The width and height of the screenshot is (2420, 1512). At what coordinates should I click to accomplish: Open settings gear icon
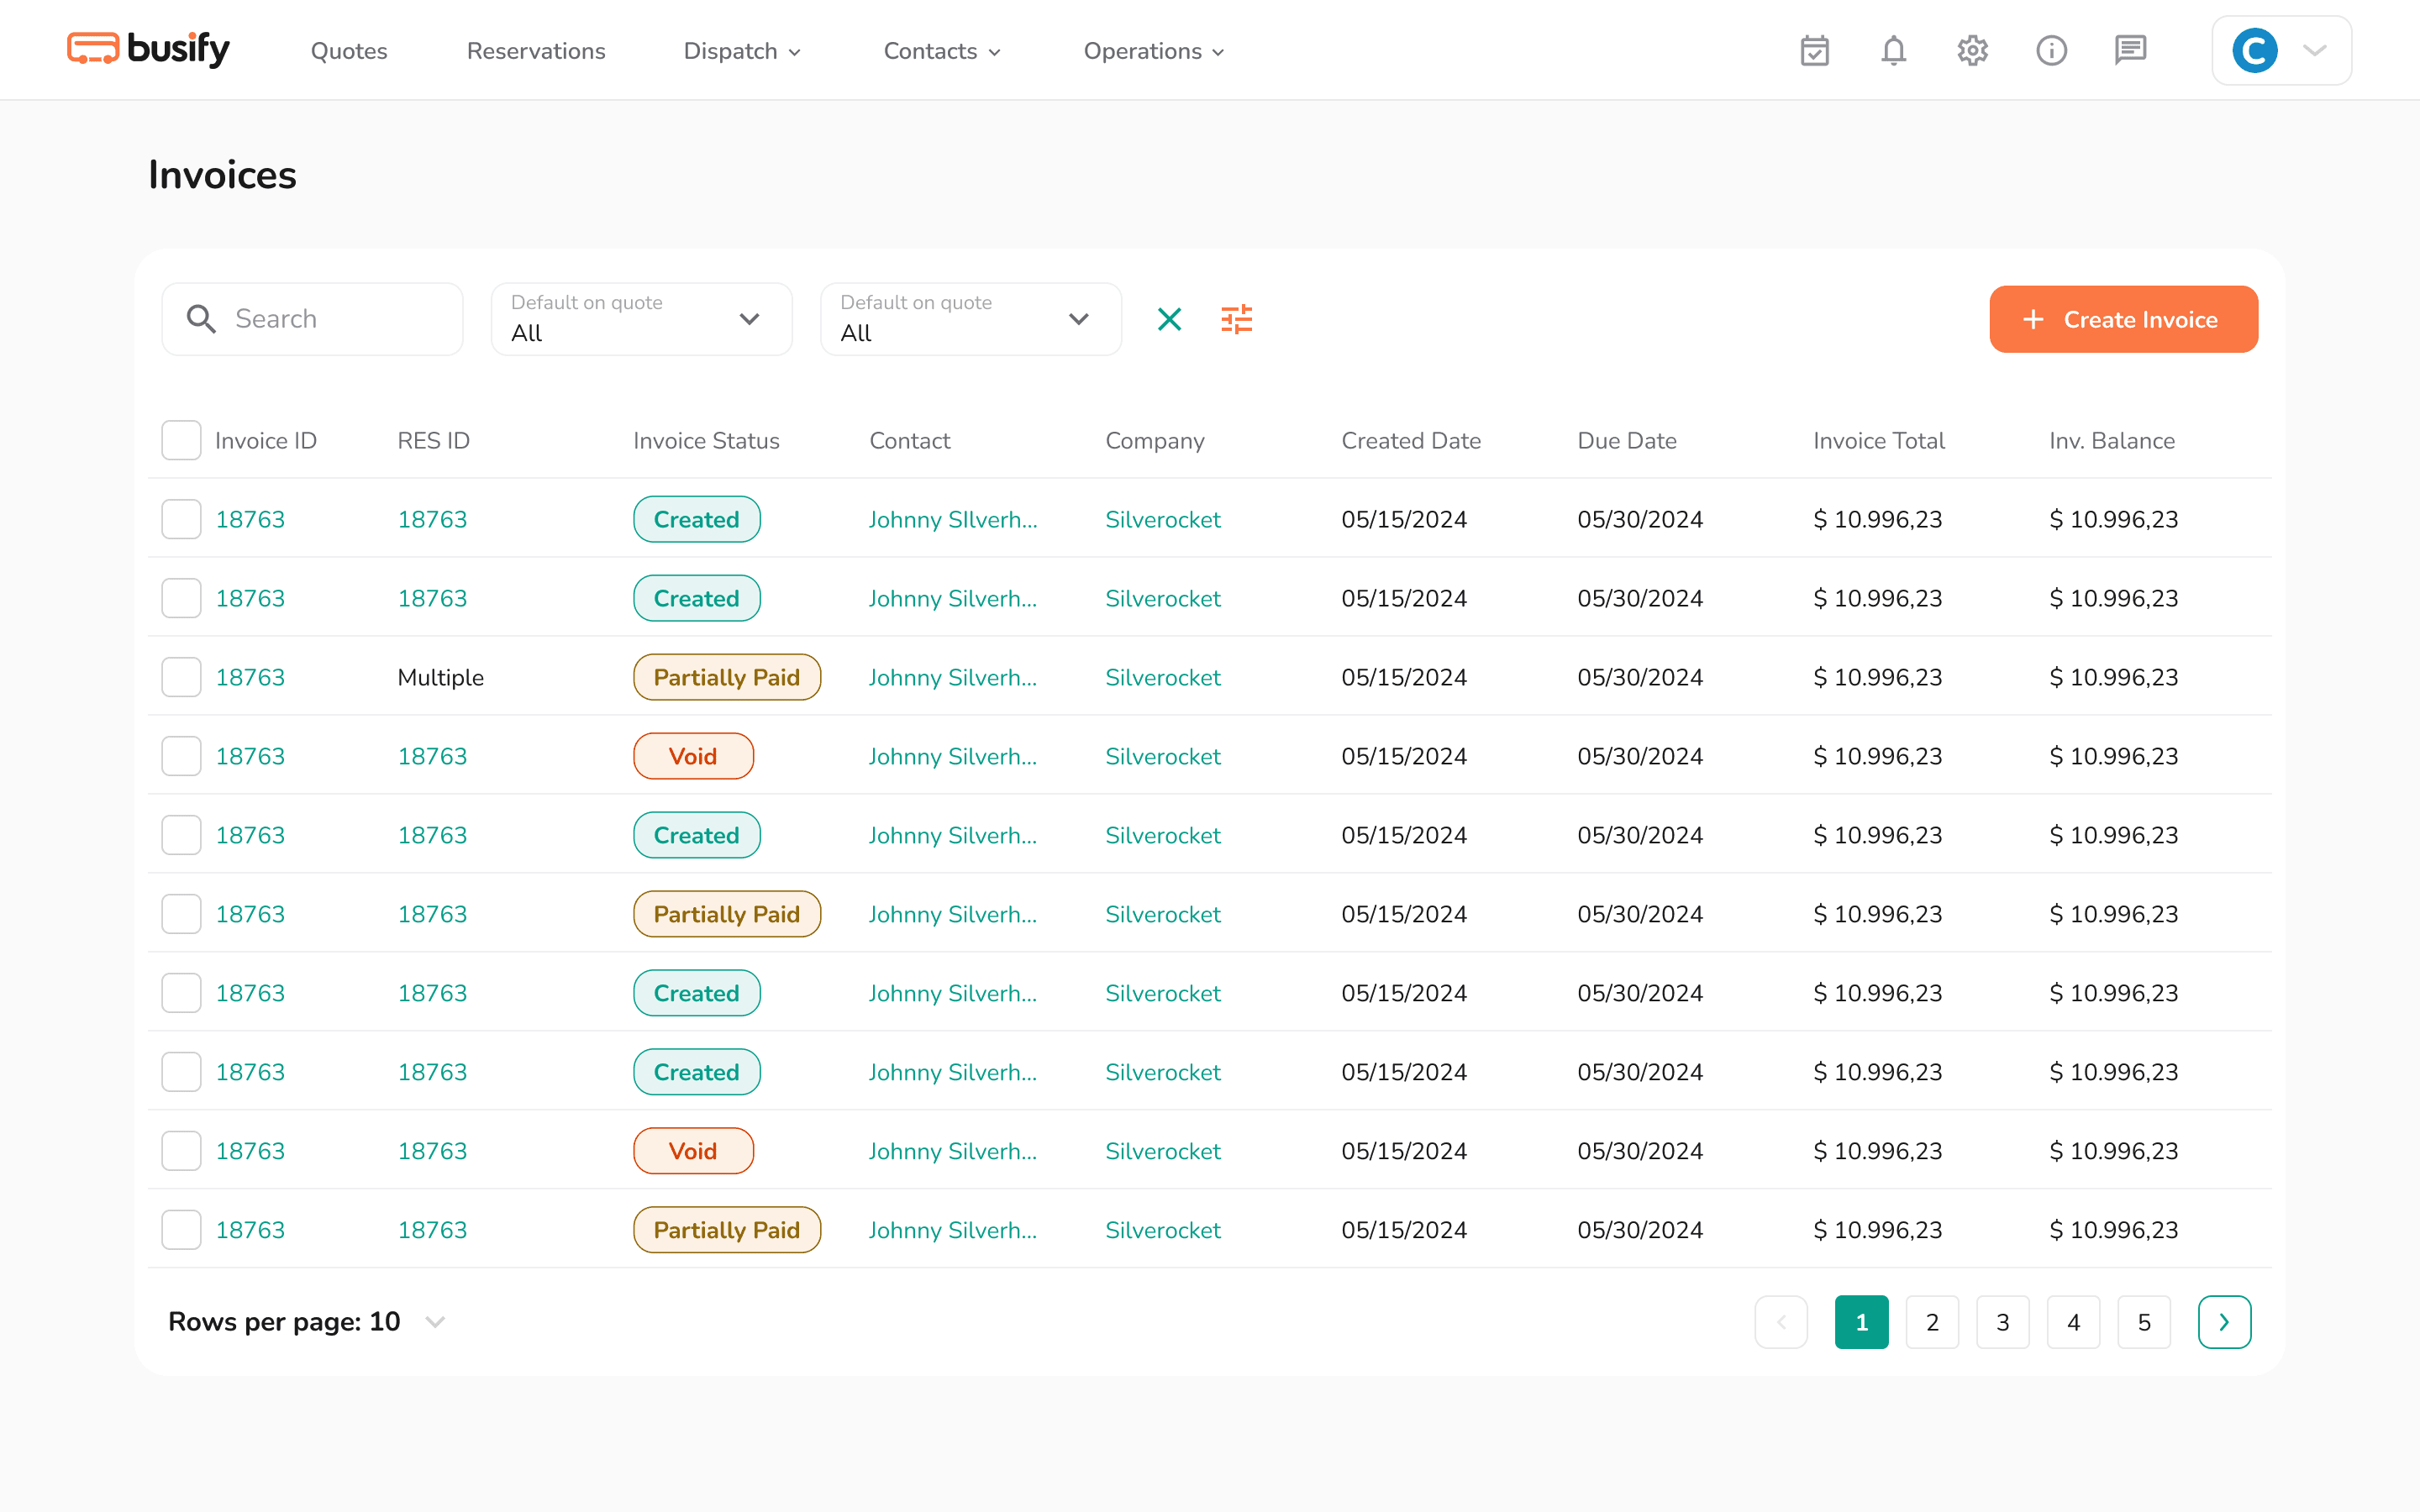pyautogui.click(x=1972, y=50)
